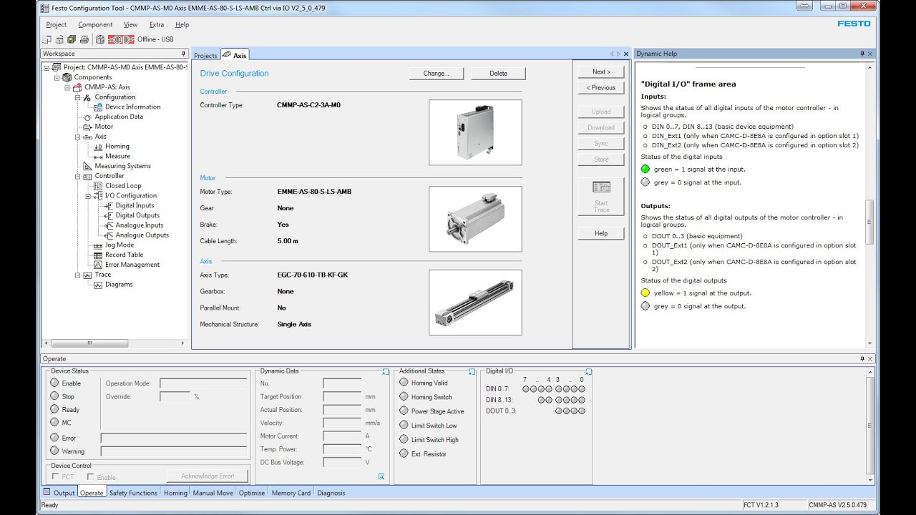Viewport: 916px width, 515px height.
Task: Switch to the Safety Functions tab
Action: tap(133, 493)
